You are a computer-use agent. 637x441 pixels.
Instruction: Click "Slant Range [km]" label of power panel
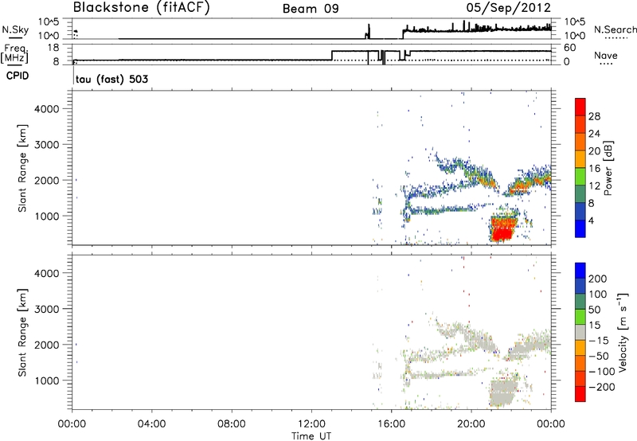click(x=22, y=168)
